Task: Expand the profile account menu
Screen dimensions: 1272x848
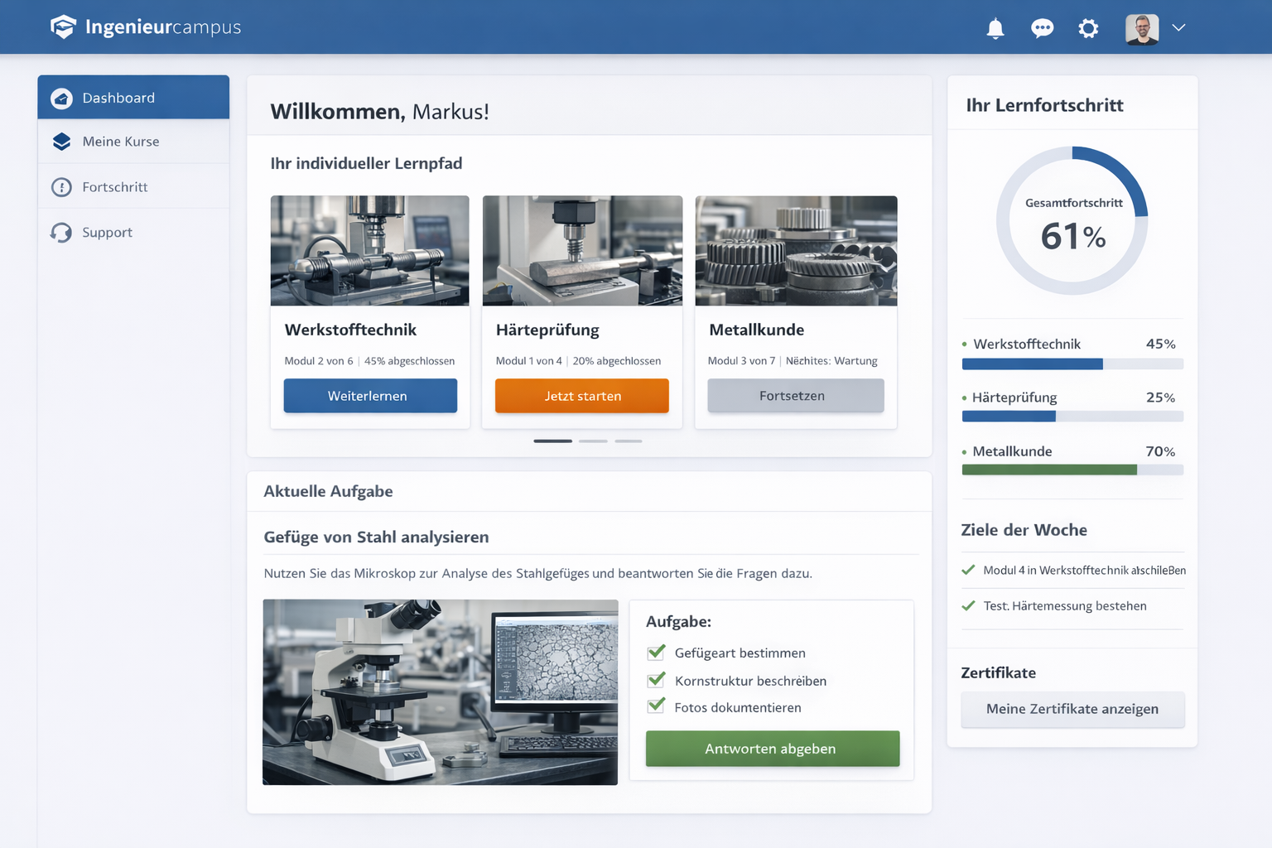Action: 1179,27
